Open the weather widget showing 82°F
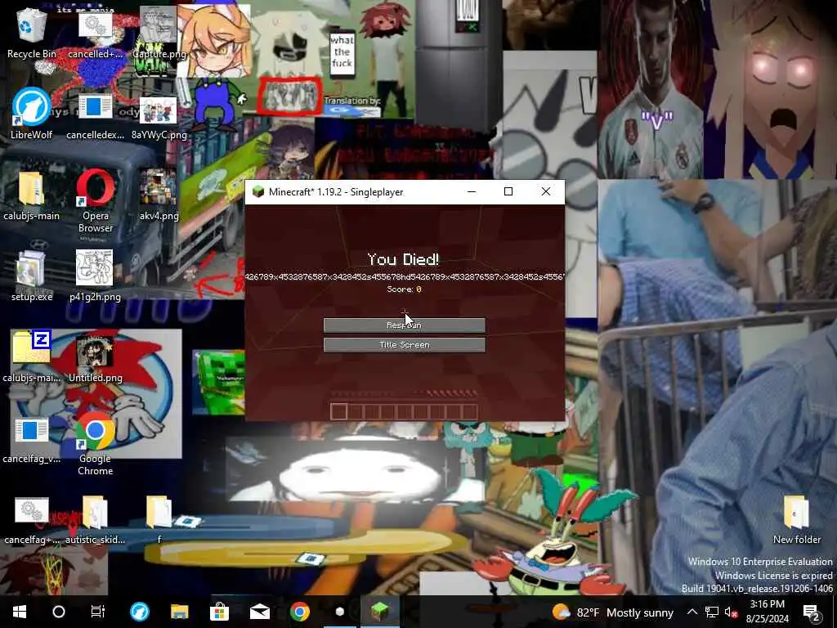 613,612
